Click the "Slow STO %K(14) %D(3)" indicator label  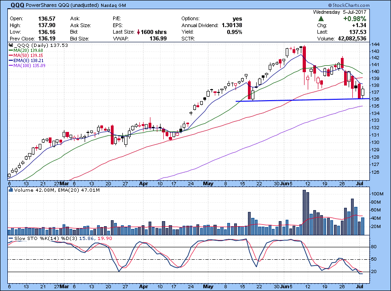[x=46, y=239]
